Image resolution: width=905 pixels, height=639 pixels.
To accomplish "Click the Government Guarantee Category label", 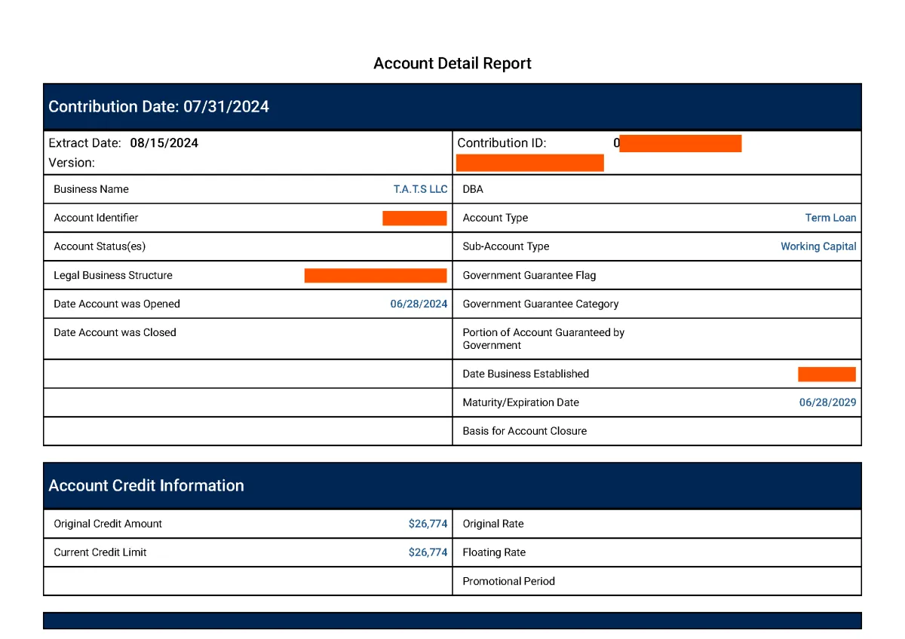I will 541,304.
